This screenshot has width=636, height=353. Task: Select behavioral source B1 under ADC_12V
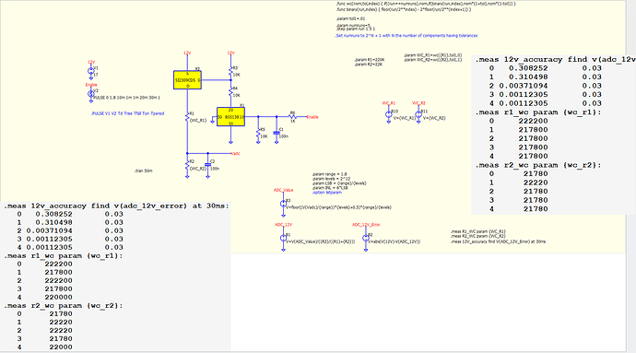click(283, 238)
